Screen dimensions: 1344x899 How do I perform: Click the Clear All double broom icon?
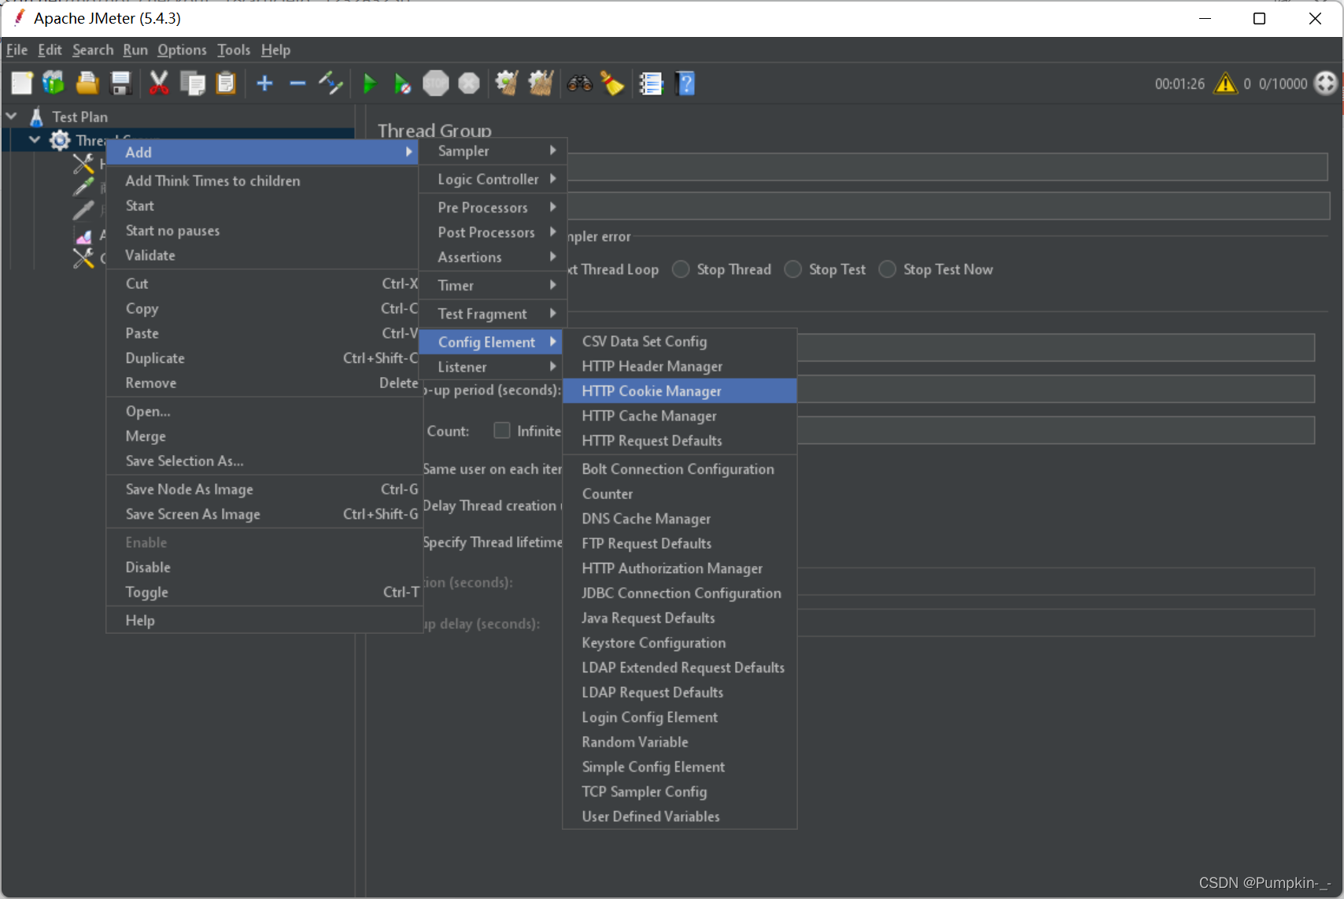pos(541,83)
